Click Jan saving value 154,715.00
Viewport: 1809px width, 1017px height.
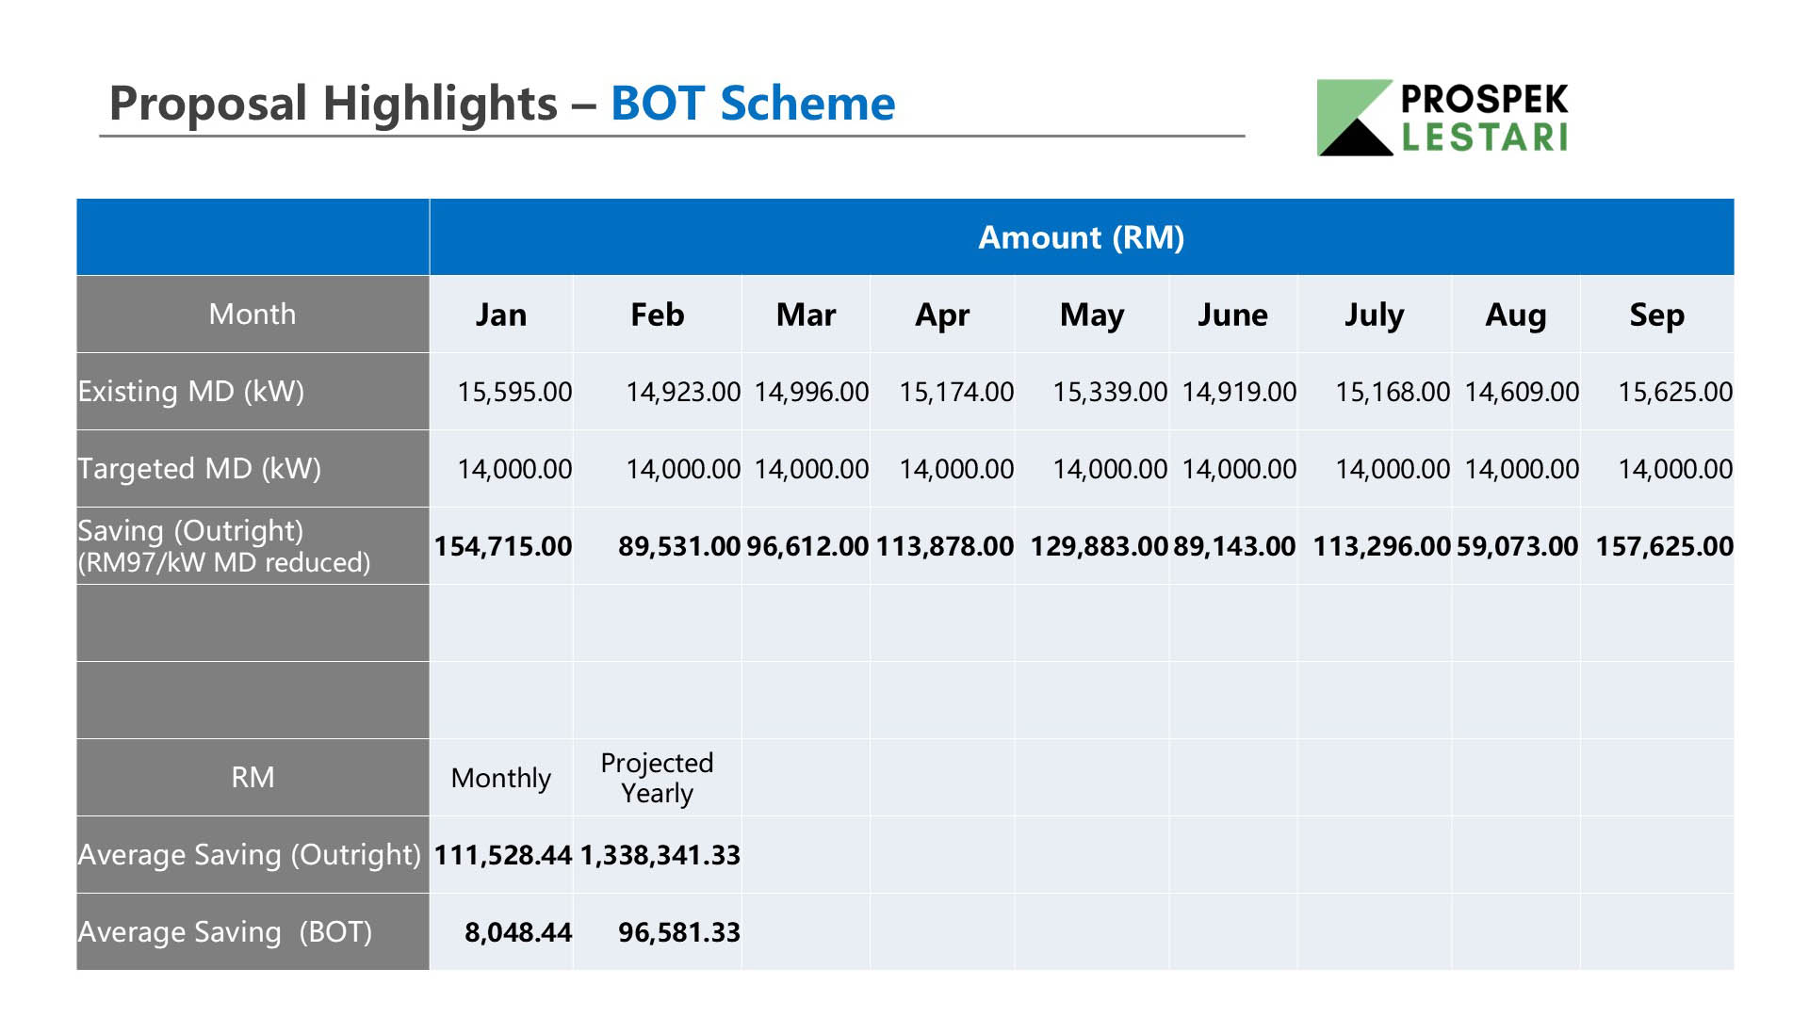tap(502, 546)
